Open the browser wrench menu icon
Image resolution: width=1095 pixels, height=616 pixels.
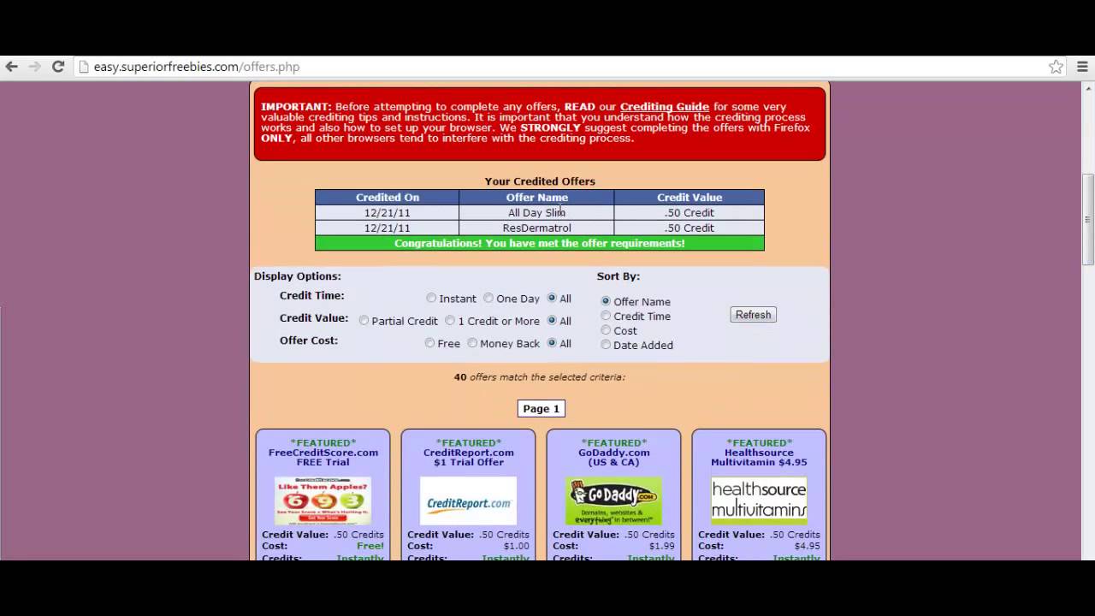(1082, 67)
